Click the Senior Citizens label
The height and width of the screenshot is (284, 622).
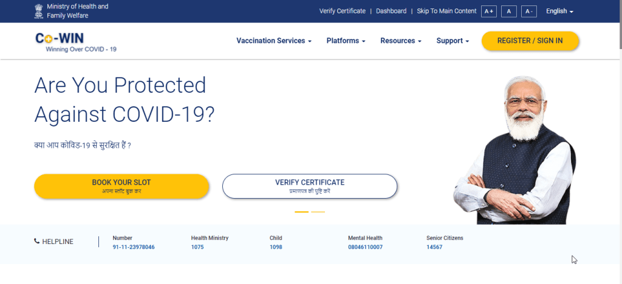pos(445,238)
